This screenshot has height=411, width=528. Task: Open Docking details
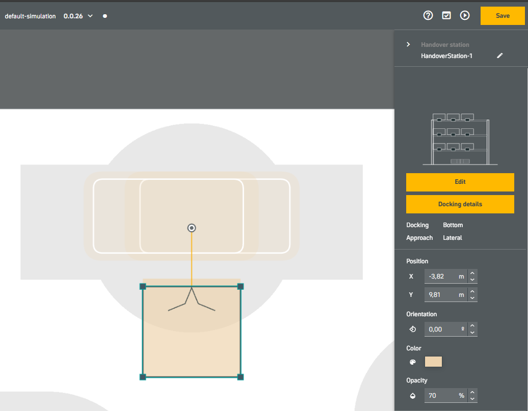point(460,204)
